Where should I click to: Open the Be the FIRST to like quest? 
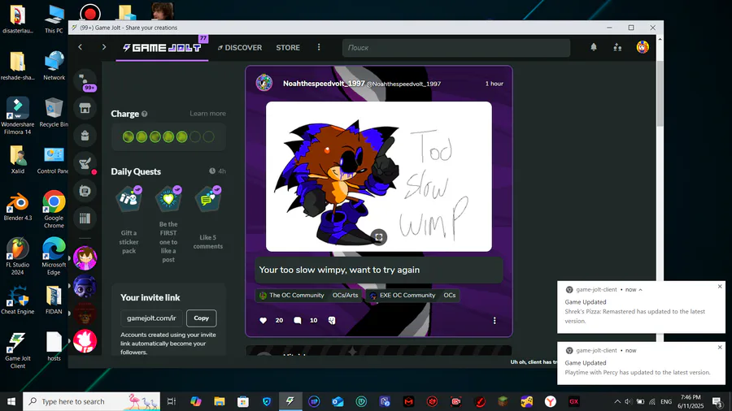168,224
